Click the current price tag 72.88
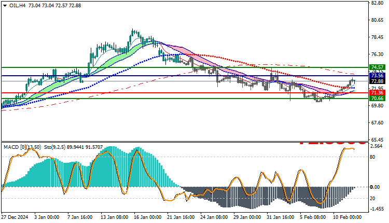The height and width of the screenshot is (223, 389). pos(377,81)
